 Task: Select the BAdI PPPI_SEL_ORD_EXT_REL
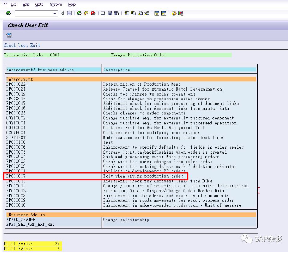(x=30, y=224)
